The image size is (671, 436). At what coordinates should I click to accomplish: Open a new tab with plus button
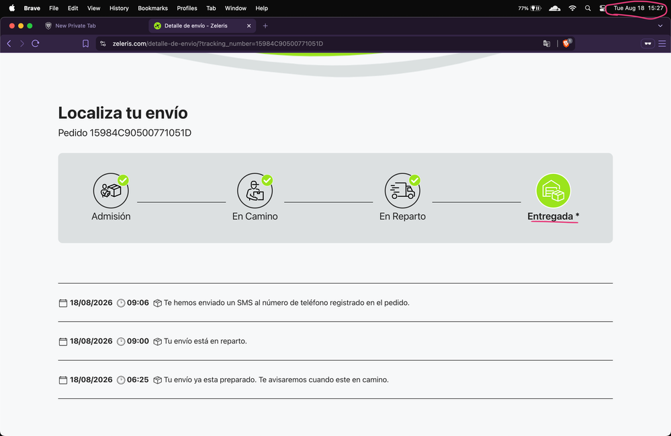265,26
